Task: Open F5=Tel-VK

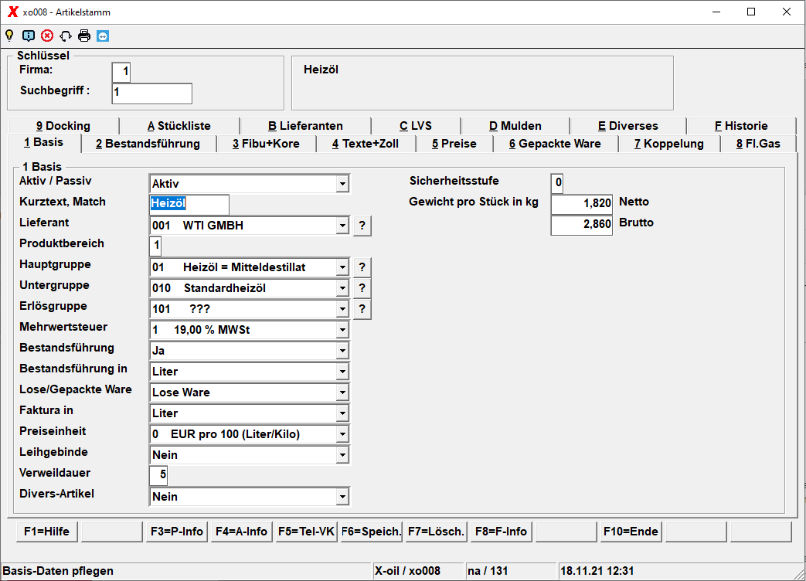Action: (306, 532)
